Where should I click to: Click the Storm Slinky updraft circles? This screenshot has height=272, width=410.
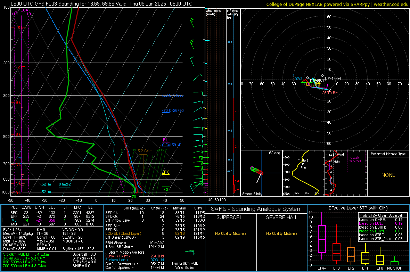point(256,170)
